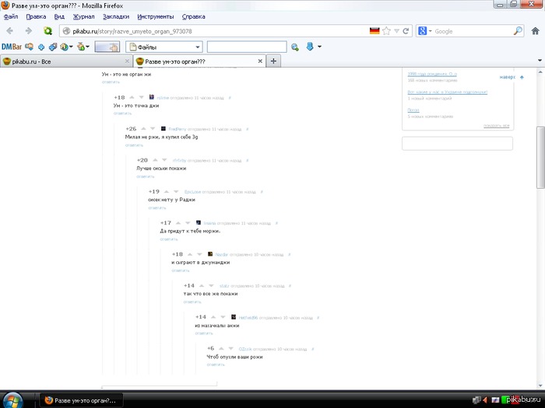This screenshot has width=545, height=408.
Task: Upvote the +26 comment "Милая не ржи"
Action: pos(142,128)
